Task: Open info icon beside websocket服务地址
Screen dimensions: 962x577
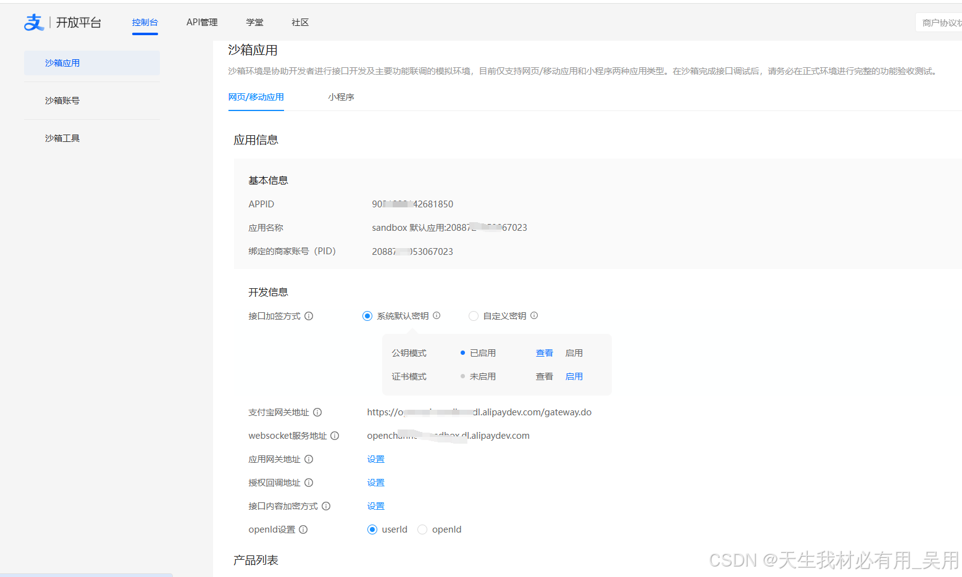Action: click(x=335, y=436)
